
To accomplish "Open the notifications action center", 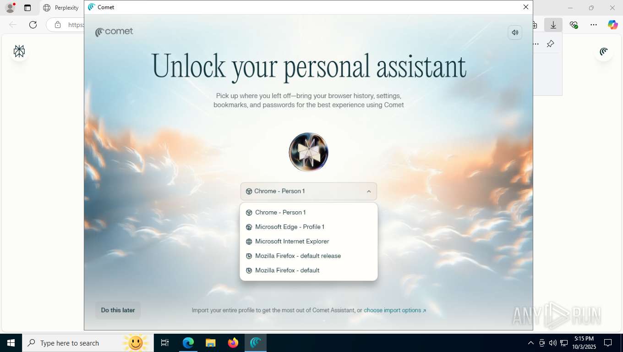I will 608,343.
